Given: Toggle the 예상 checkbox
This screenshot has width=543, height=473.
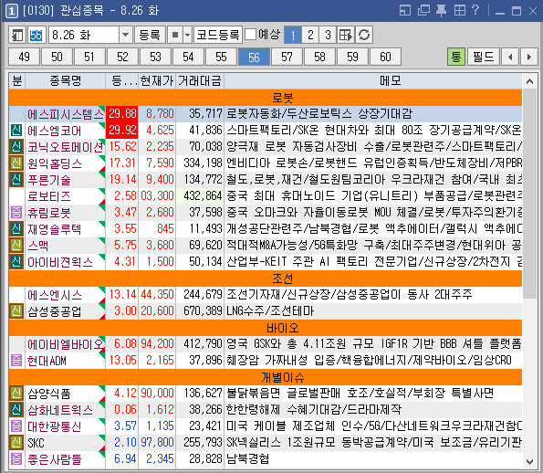Looking at the screenshot, I should point(250,35).
